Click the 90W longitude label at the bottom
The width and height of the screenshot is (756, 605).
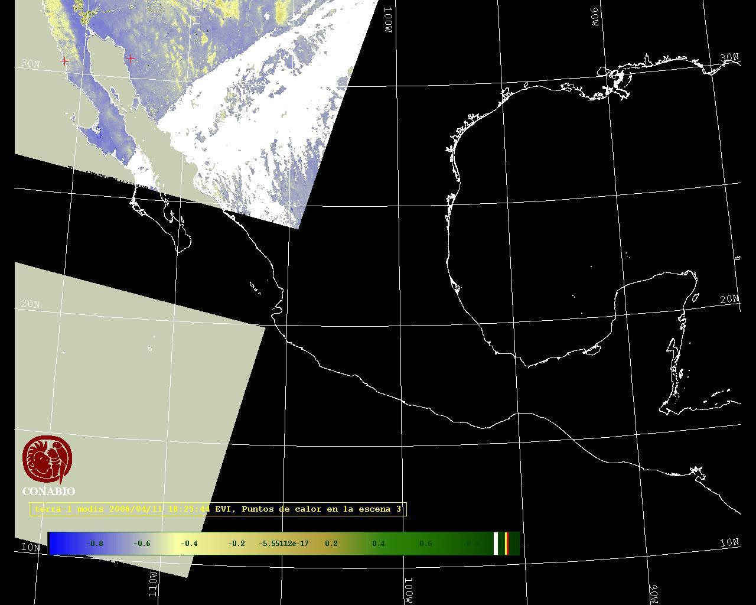click(x=654, y=594)
